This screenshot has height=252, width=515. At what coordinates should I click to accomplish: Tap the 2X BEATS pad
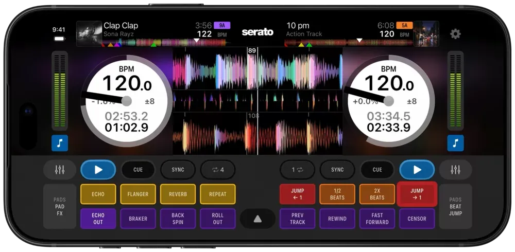(x=377, y=194)
